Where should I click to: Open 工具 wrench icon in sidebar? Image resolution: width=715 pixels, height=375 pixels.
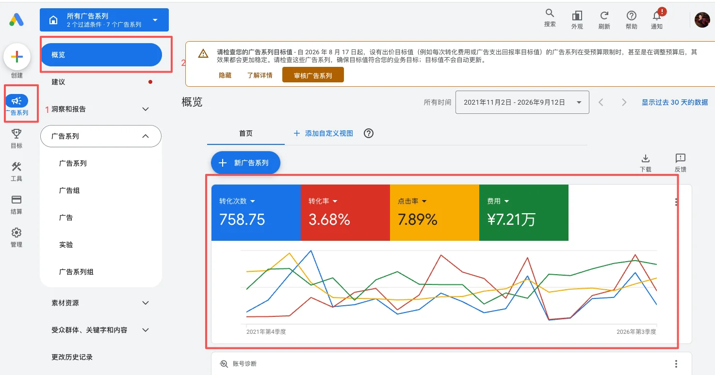16,167
